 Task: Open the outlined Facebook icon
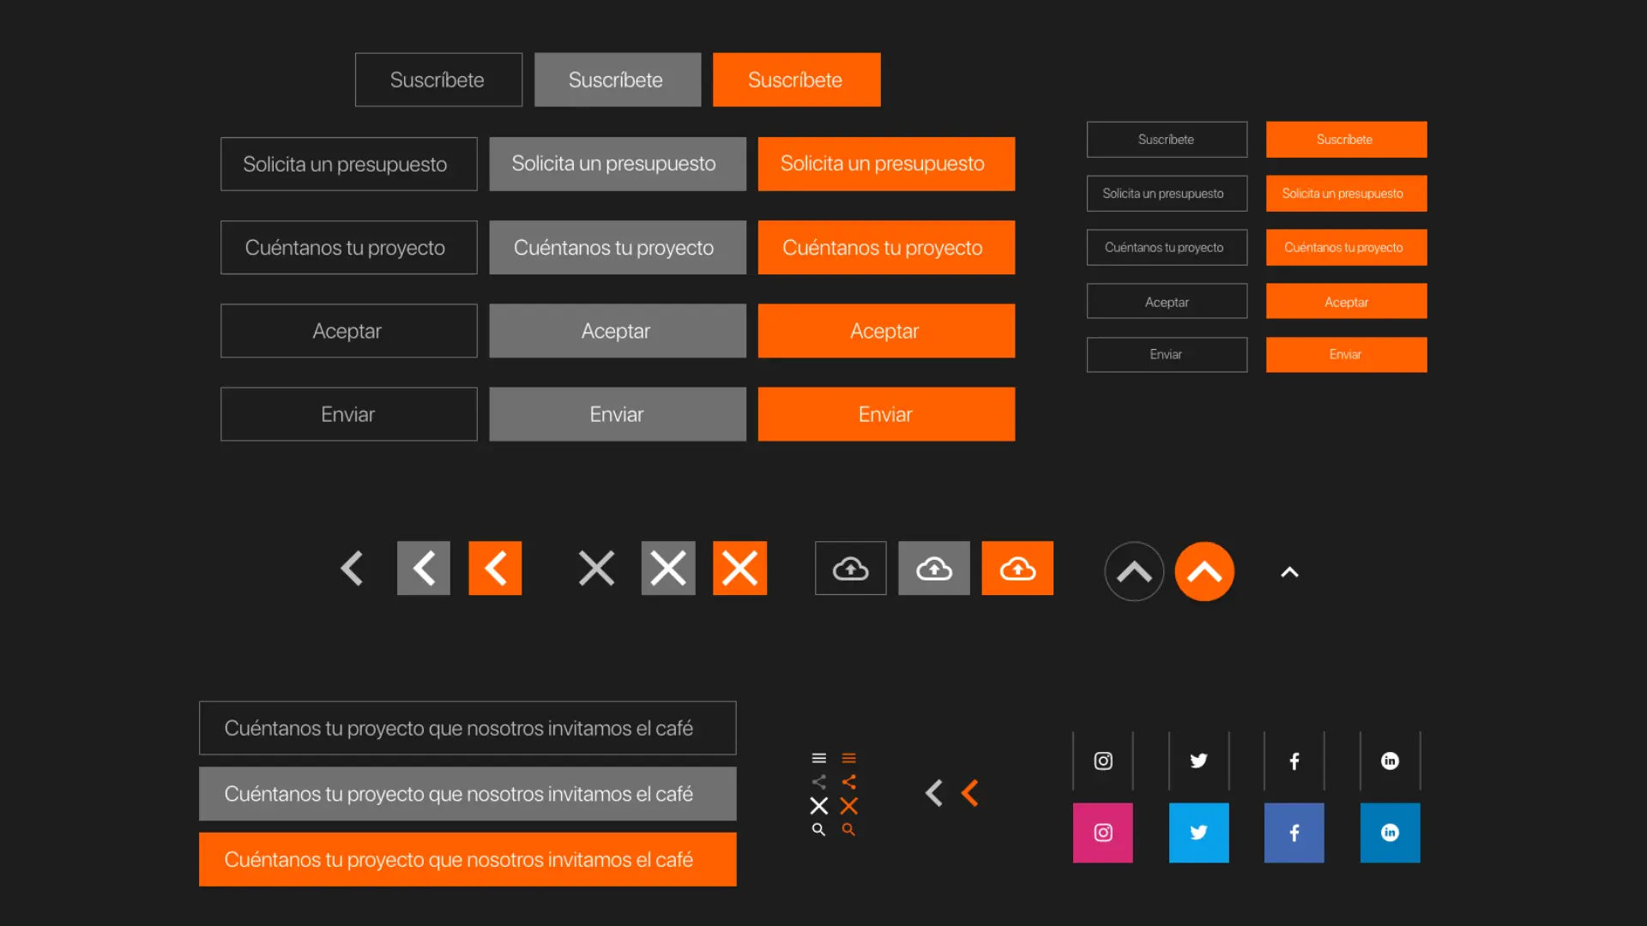point(1294,761)
